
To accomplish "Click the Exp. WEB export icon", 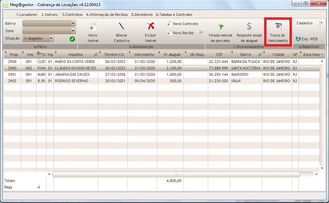I will pyautogui.click(x=298, y=39).
